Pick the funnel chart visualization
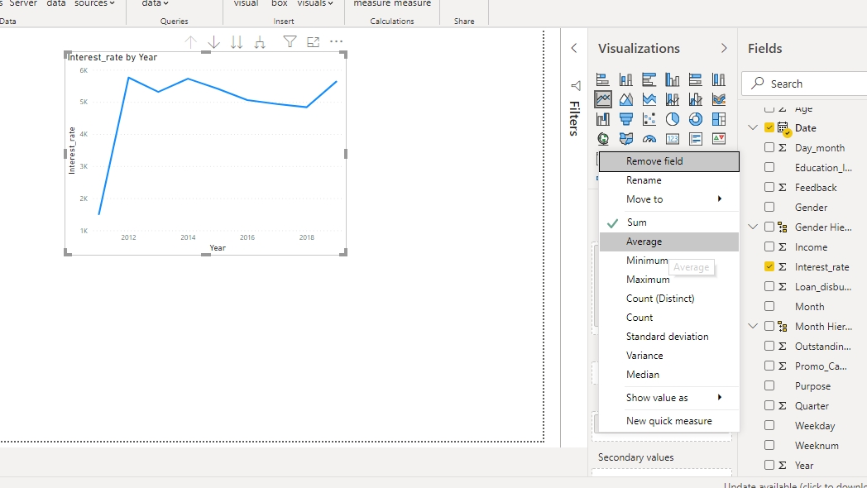 click(626, 119)
